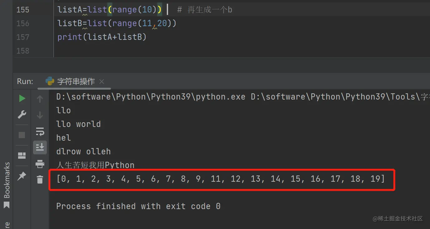Screen dimensions: 430x229
Task: Click line number 156 in gutter
Action: click(23, 23)
